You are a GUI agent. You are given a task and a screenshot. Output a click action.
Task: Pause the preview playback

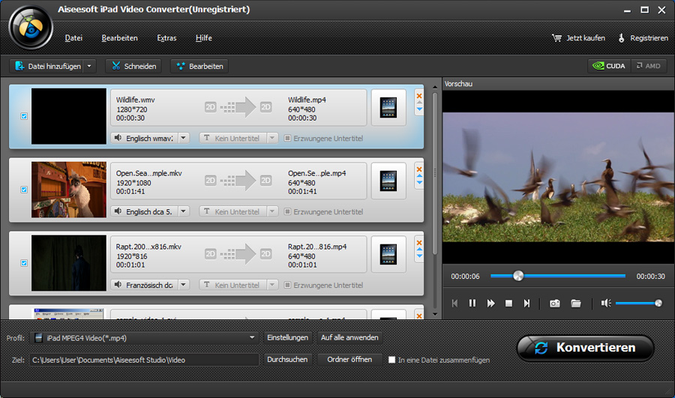click(472, 304)
